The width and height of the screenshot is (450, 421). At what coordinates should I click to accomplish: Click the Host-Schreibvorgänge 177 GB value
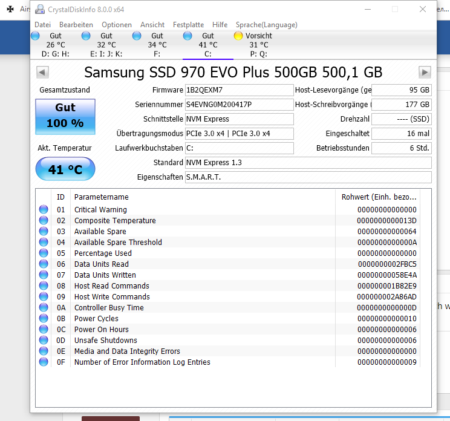pos(402,105)
